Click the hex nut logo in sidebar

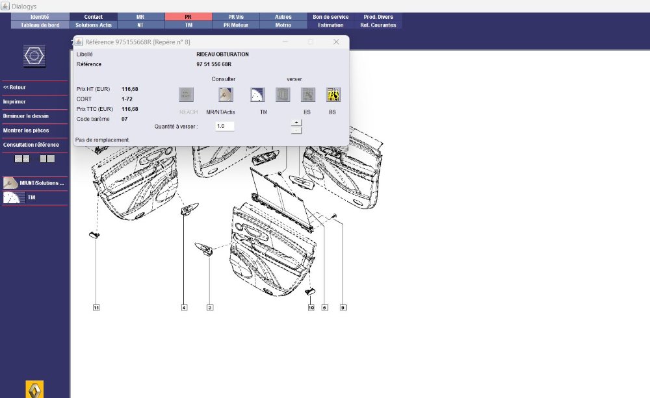pyautogui.click(x=34, y=56)
